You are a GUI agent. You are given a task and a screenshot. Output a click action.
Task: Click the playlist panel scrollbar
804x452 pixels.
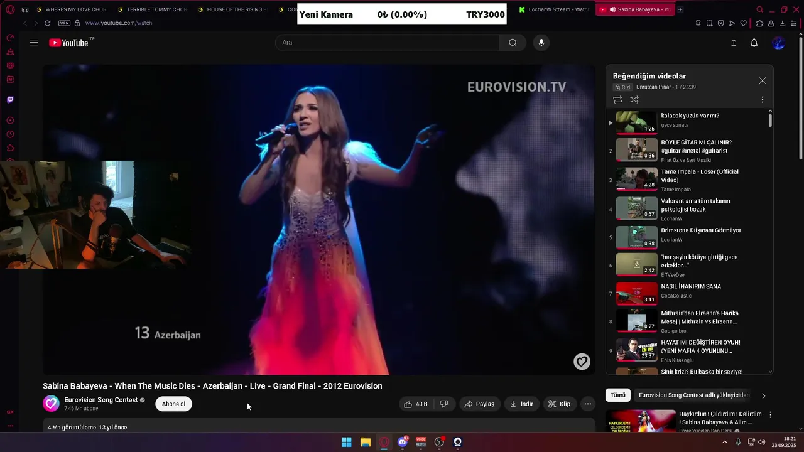[770, 119]
